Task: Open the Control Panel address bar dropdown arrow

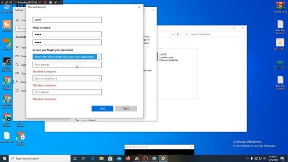Action: (x=173, y=34)
